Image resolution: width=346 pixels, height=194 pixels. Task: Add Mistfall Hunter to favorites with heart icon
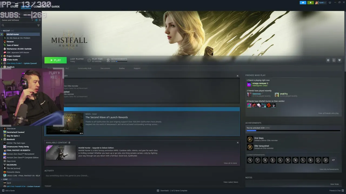click(x=340, y=60)
